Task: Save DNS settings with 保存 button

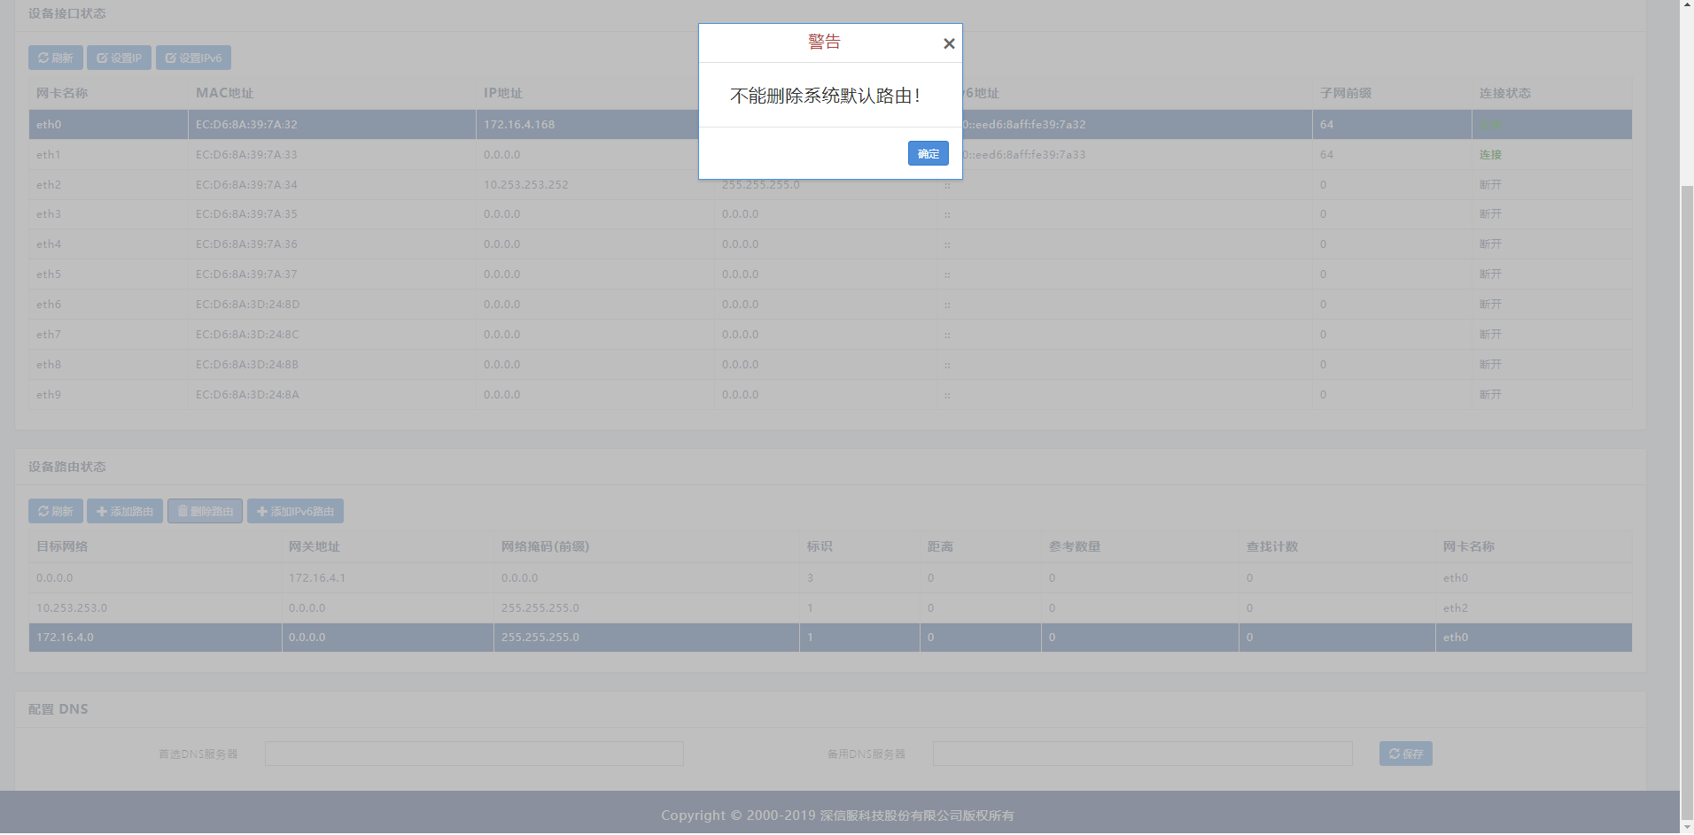Action: [1405, 754]
